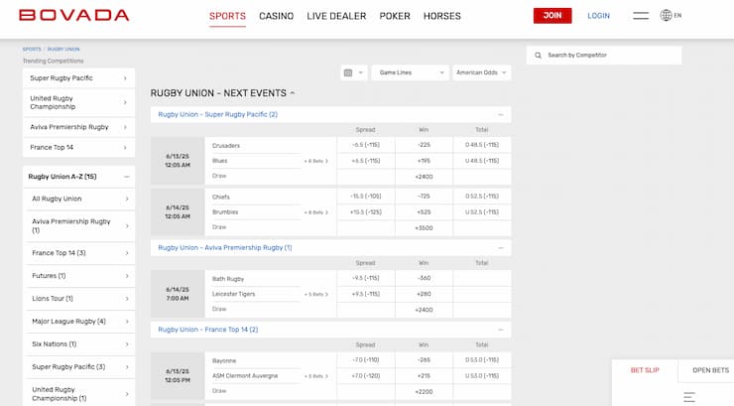Open the Game Lines dropdown
Screen dimensions: 734x406
click(x=410, y=72)
